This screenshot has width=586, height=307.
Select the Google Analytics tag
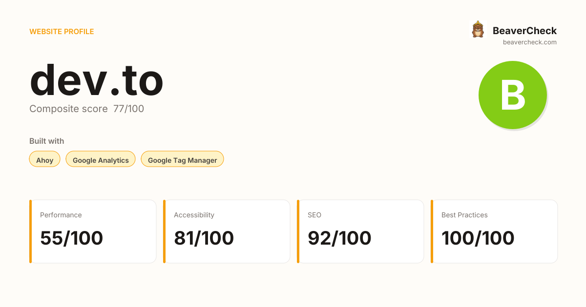[x=101, y=159]
